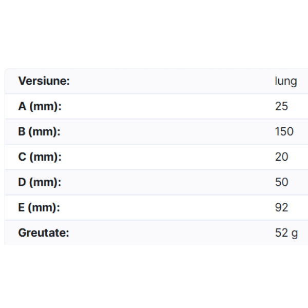
Task: Select the value 25 for A
Action: [281, 106]
